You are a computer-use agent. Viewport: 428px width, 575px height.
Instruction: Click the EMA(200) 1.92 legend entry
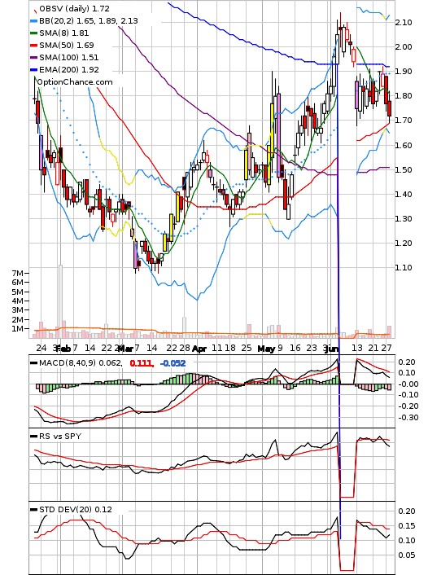[x=69, y=69]
